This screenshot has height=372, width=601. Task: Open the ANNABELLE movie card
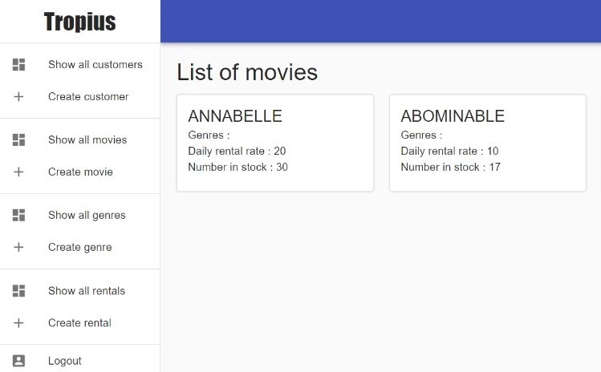coord(274,143)
